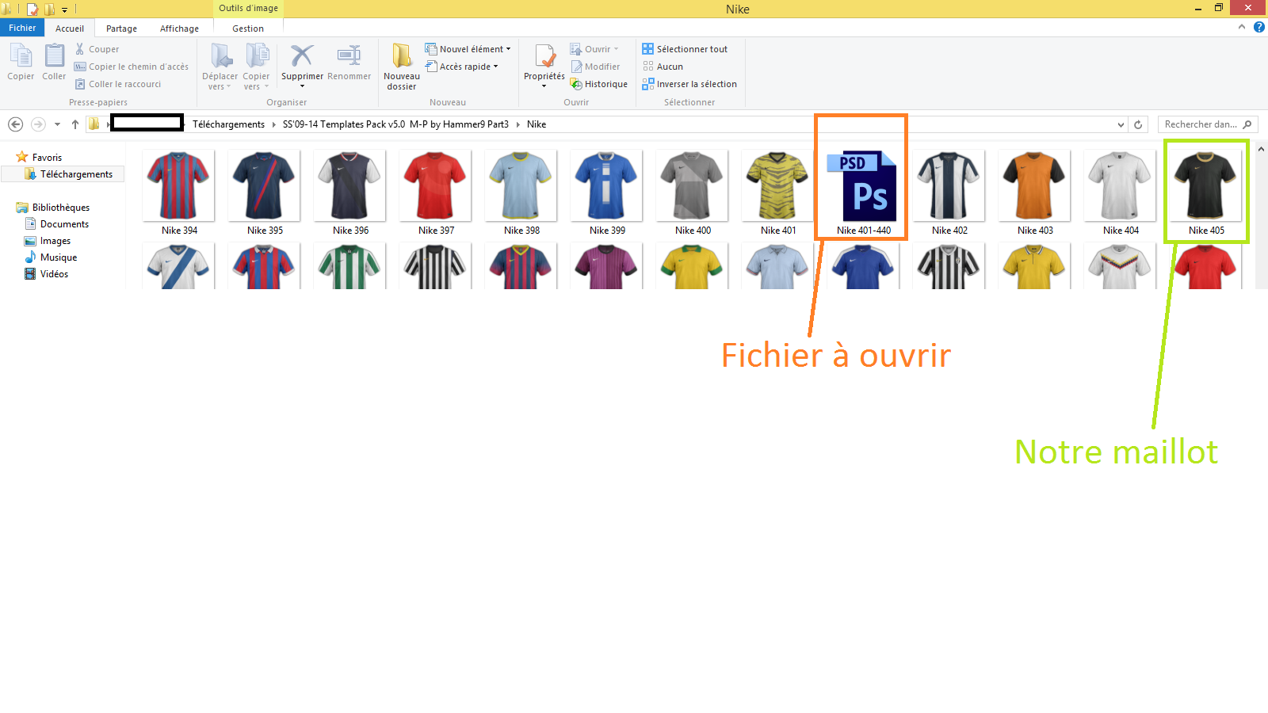Viewport: 1268px width, 713px height.
Task: Open the quick access toolbar dropdown
Action: (x=65, y=10)
